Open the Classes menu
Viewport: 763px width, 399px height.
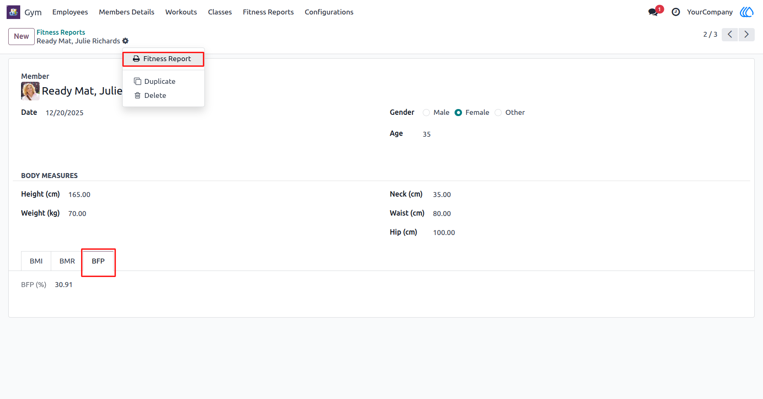coord(220,12)
